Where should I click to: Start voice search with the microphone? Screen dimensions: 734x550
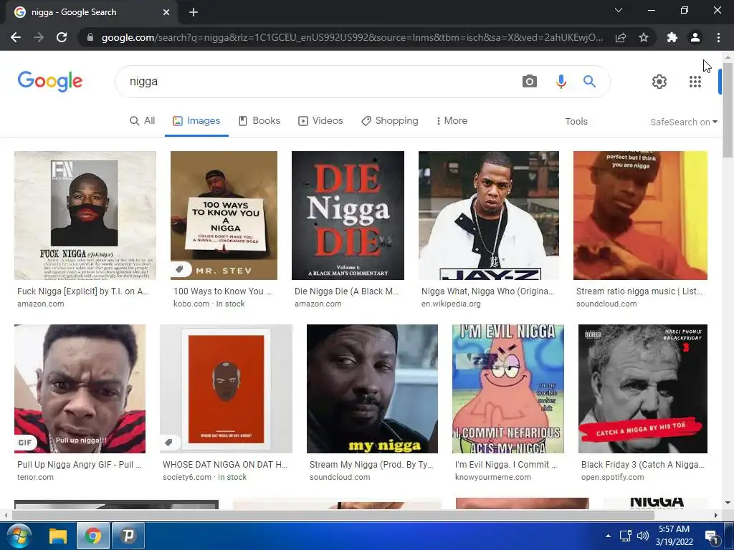[x=561, y=82]
